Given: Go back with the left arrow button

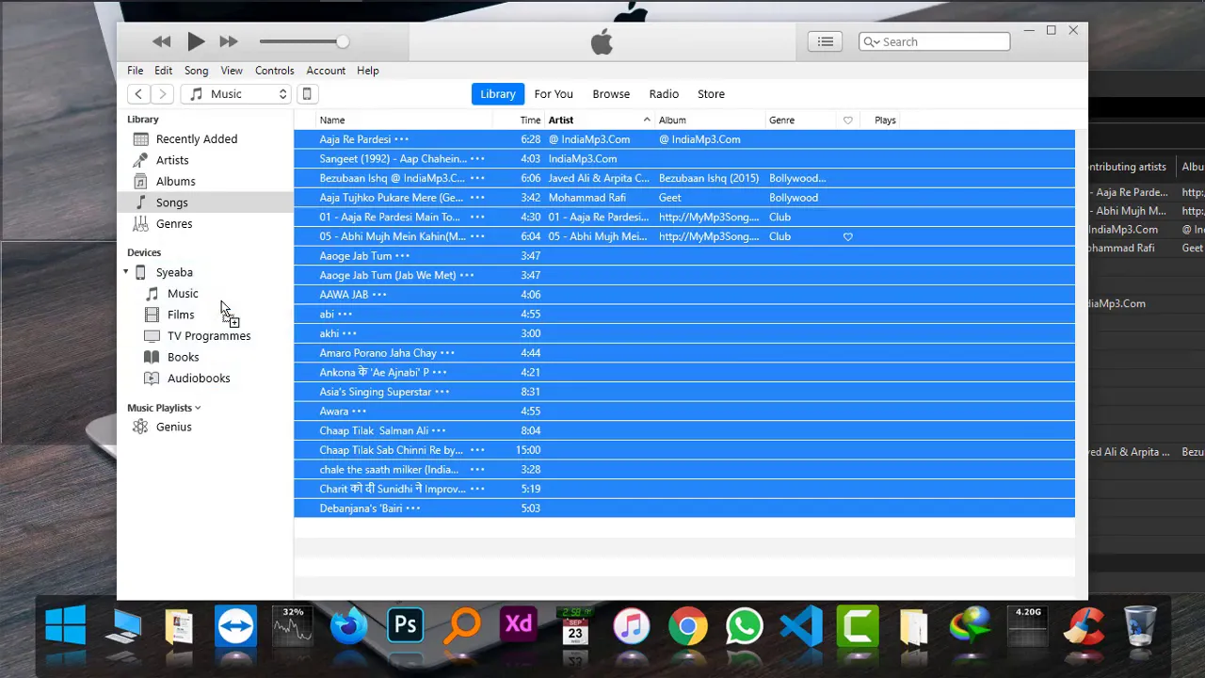Looking at the screenshot, I should pyautogui.click(x=138, y=94).
